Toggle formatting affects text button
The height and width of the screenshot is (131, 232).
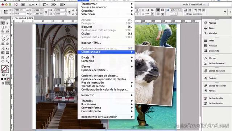[x=7, y=75]
